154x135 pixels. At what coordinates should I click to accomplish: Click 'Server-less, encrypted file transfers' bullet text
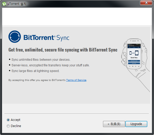[50, 65]
